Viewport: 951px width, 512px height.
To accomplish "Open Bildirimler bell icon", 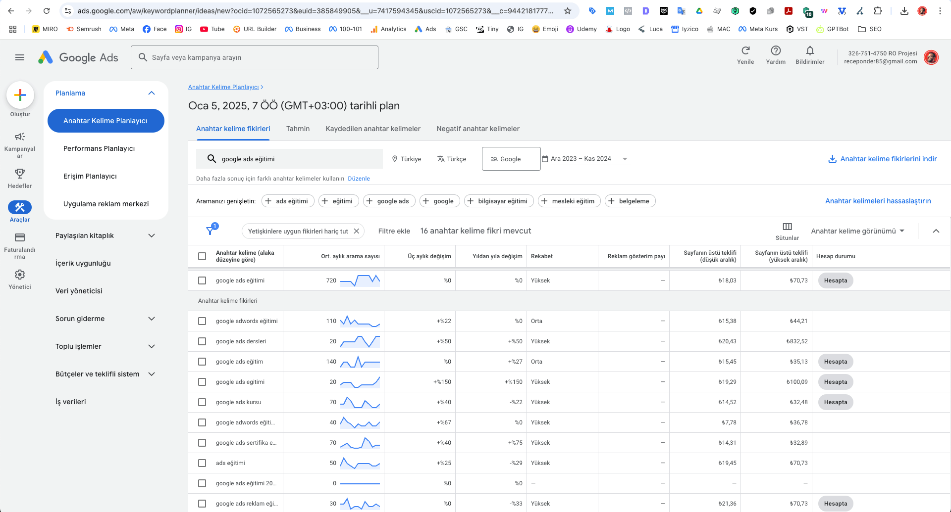I will point(810,50).
